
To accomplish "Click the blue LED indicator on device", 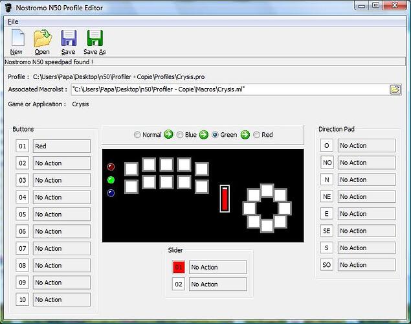I will coord(111,193).
